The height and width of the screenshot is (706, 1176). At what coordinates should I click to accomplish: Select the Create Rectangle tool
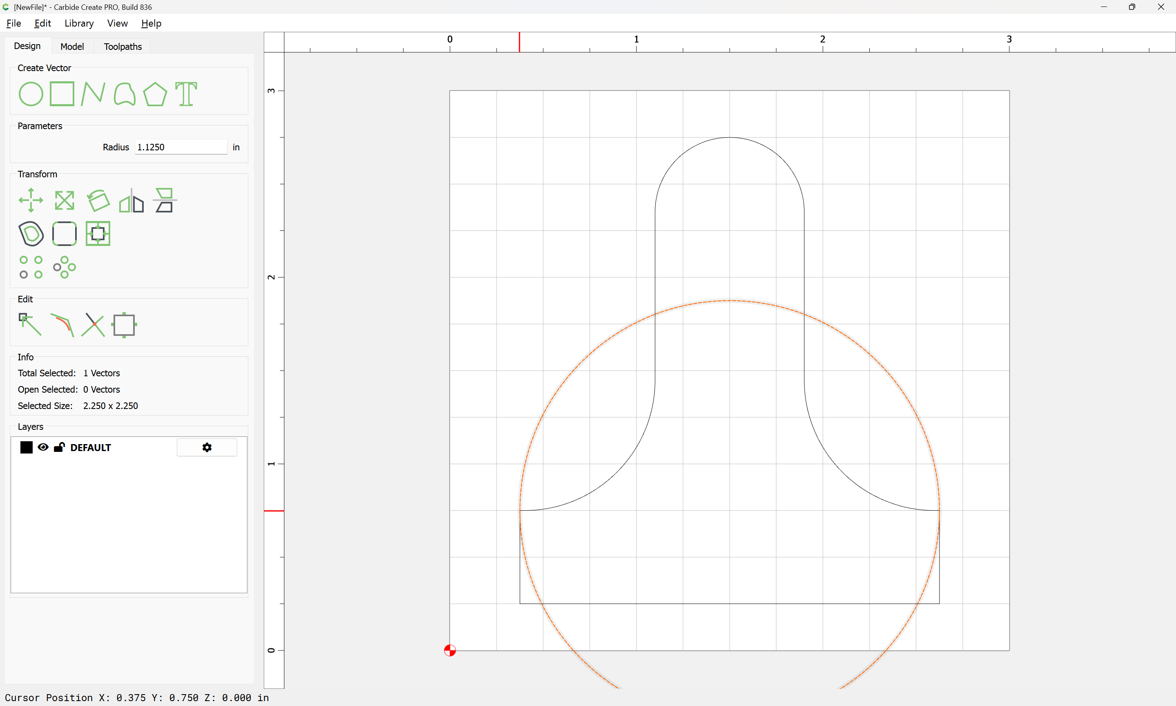pos(62,94)
